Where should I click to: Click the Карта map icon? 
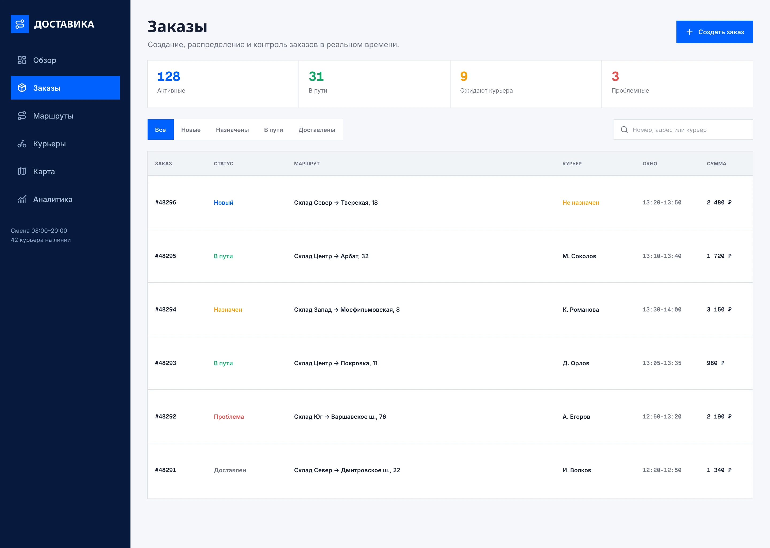tap(22, 172)
